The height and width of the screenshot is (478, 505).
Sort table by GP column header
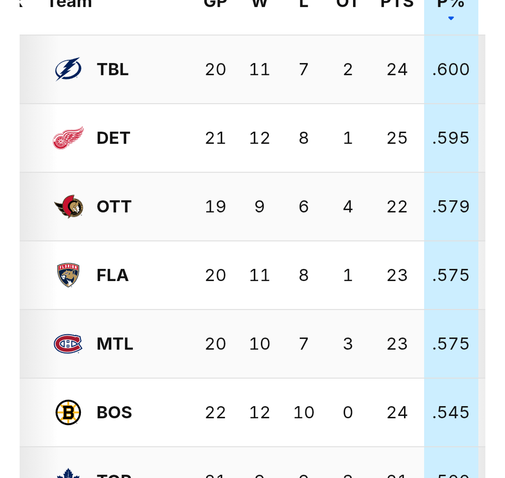pyautogui.click(x=216, y=4)
